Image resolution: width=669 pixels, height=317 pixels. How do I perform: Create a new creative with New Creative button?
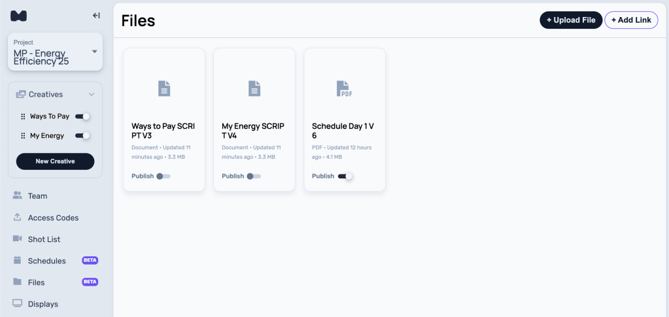(x=55, y=161)
